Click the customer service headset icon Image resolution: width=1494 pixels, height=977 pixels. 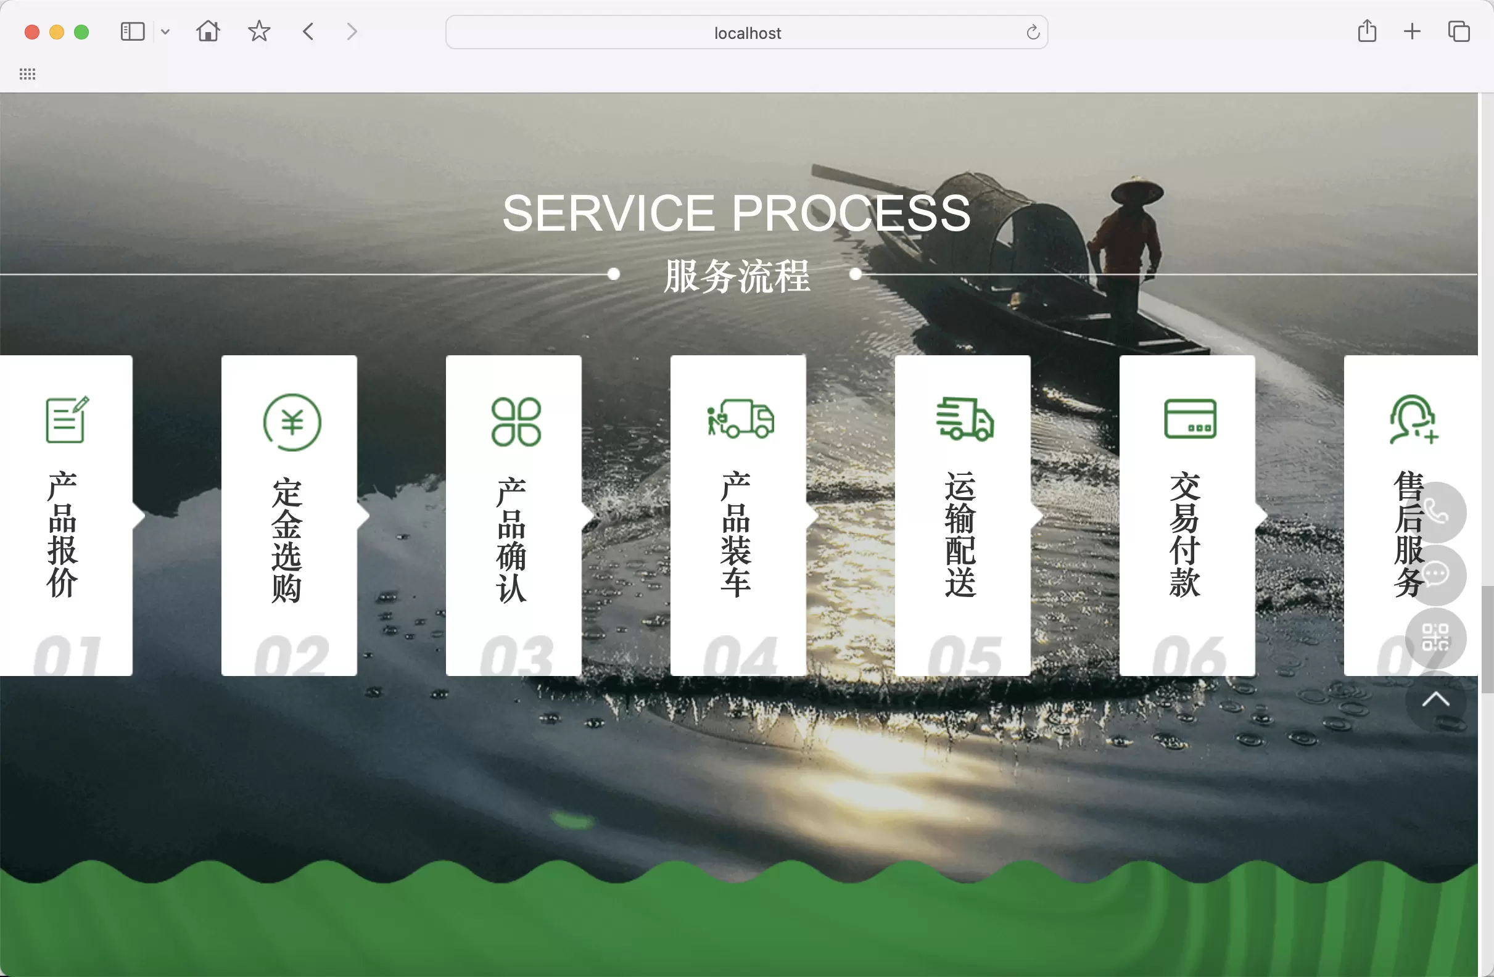click(1414, 419)
